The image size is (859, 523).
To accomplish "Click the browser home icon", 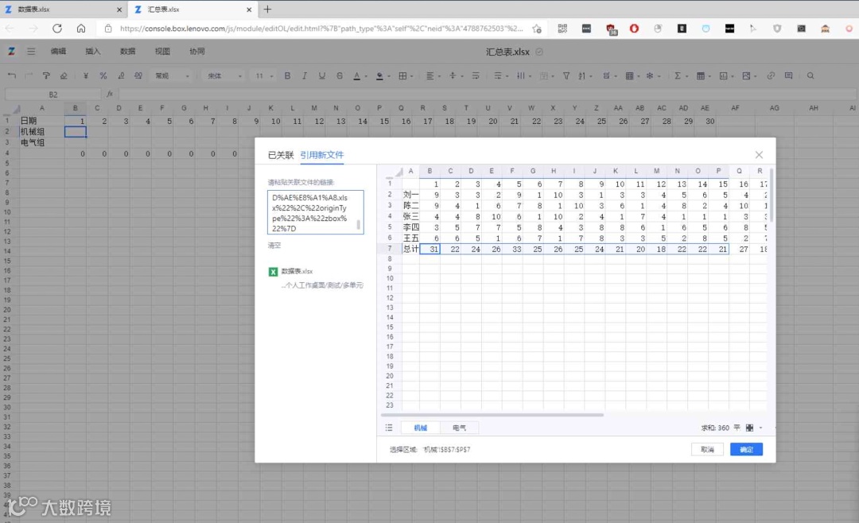I will click(81, 29).
